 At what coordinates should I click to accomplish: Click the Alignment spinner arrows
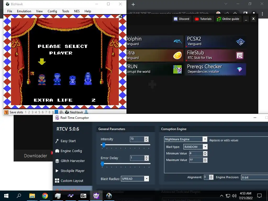211,177
